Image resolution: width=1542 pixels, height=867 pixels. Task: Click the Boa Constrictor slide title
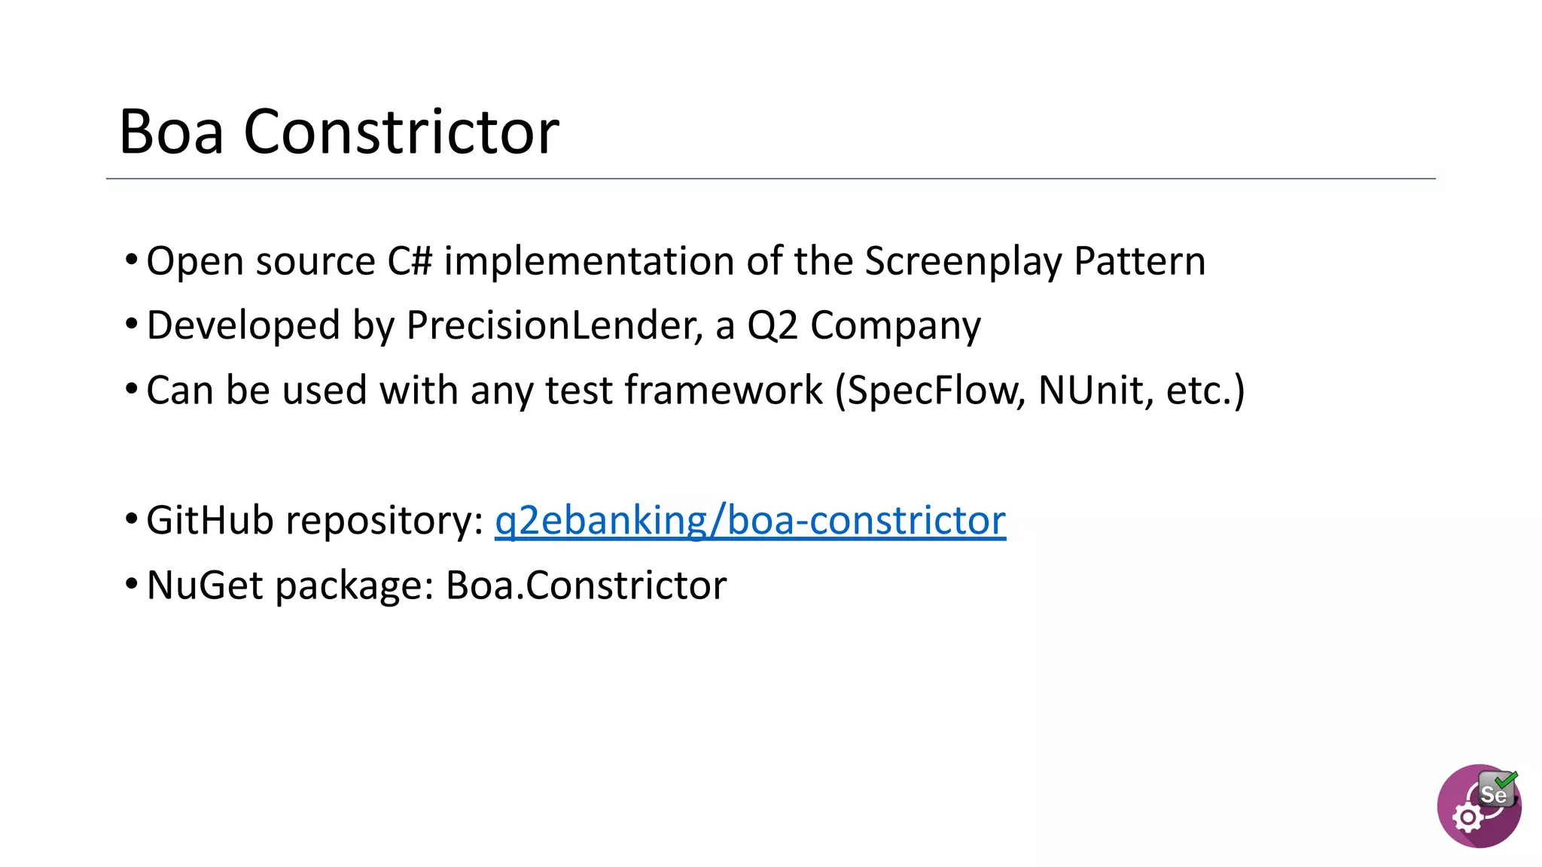(339, 132)
